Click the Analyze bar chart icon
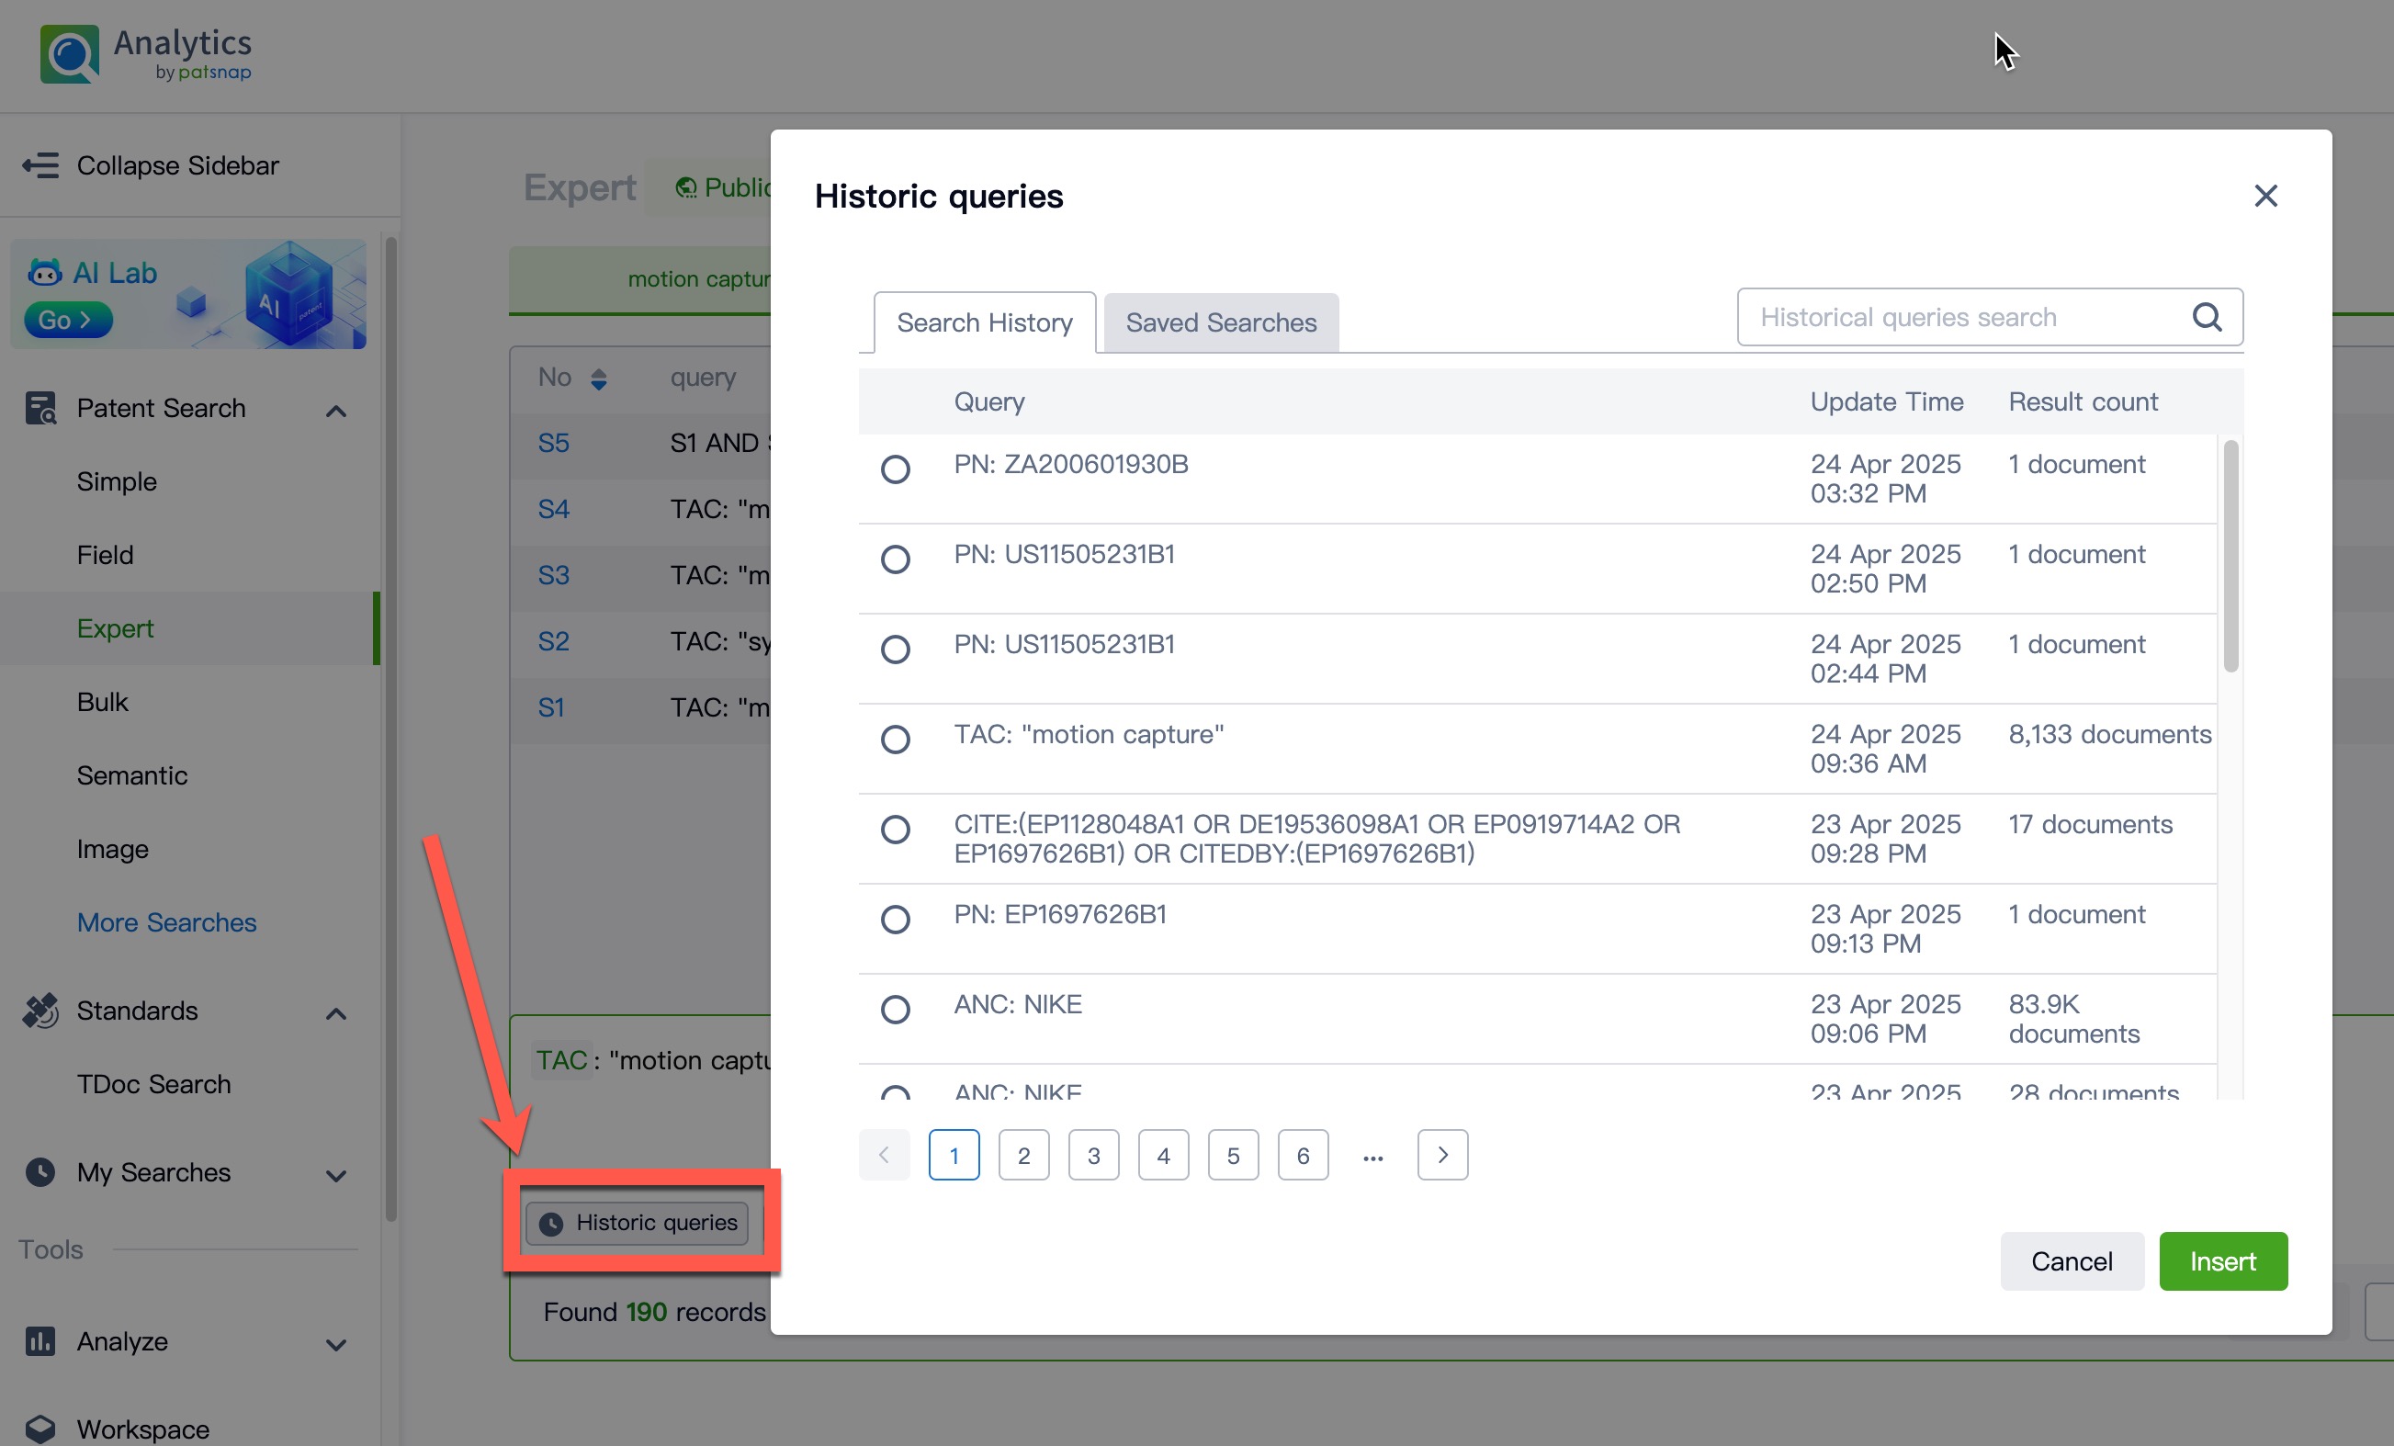The height and width of the screenshot is (1446, 2394). click(40, 1341)
